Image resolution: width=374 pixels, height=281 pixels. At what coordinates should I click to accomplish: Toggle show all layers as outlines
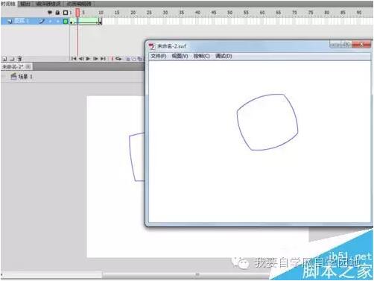coord(66,13)
